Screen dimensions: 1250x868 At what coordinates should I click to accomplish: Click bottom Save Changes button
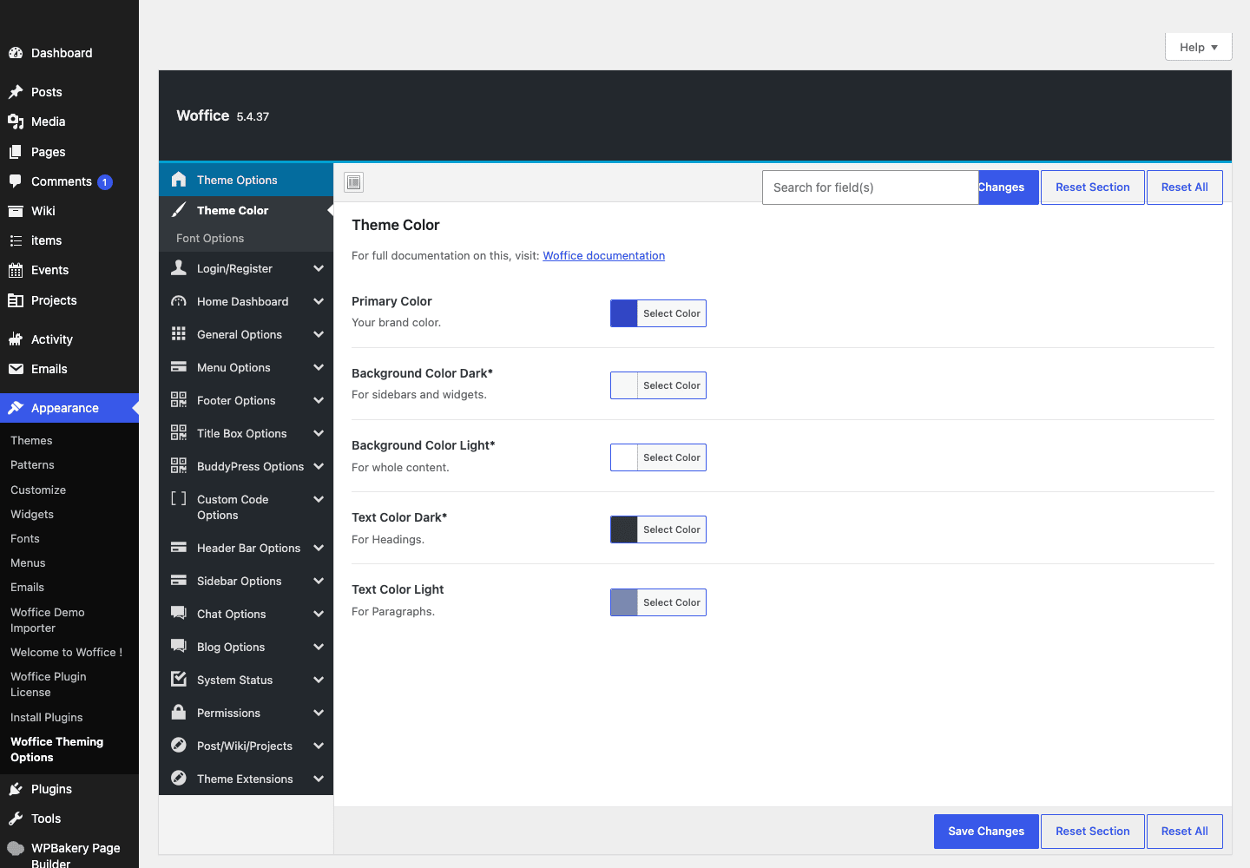point(986,832)
